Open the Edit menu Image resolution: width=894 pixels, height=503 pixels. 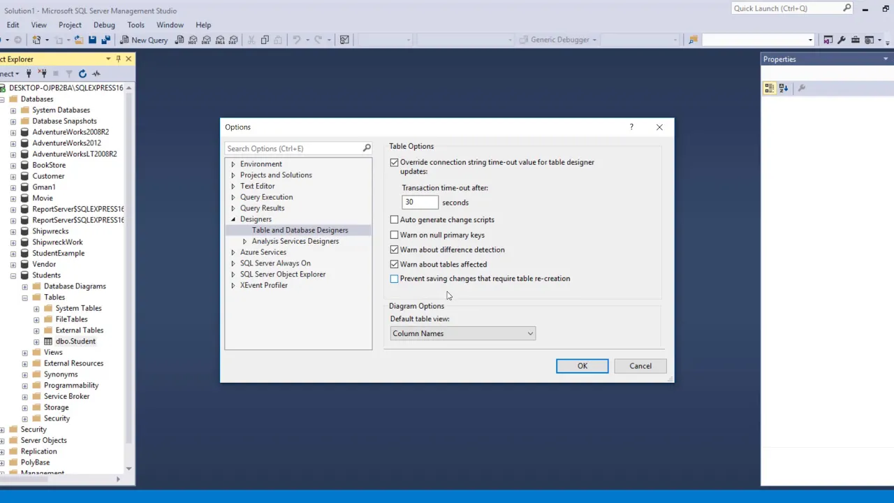coord(13,24)
